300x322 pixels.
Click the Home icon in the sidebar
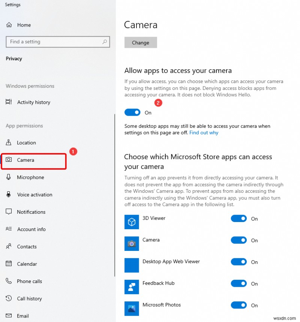[x=9, y=25]
